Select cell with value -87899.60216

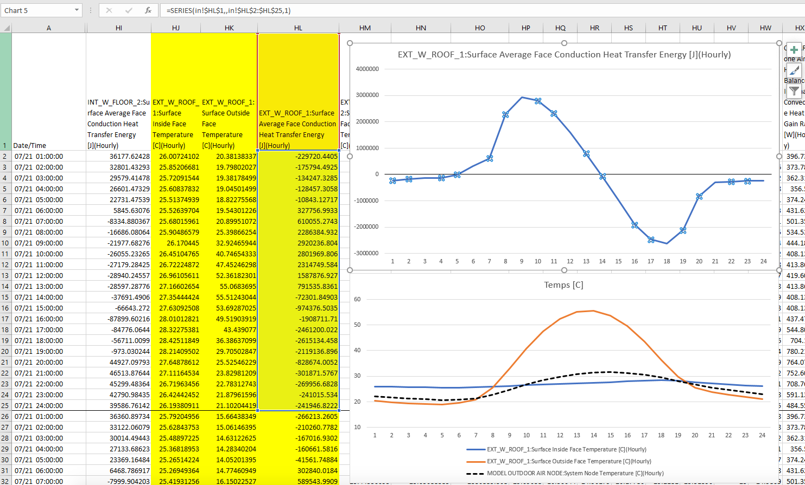(118, 319)
